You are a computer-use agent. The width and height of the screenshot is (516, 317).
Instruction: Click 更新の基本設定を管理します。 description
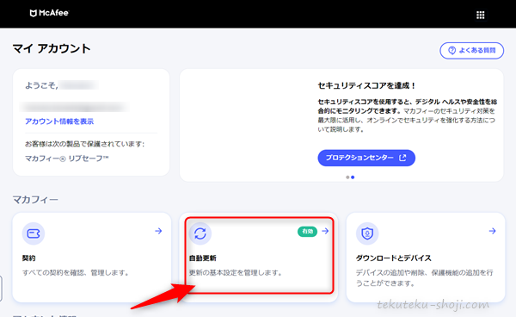tap(236, 273)
